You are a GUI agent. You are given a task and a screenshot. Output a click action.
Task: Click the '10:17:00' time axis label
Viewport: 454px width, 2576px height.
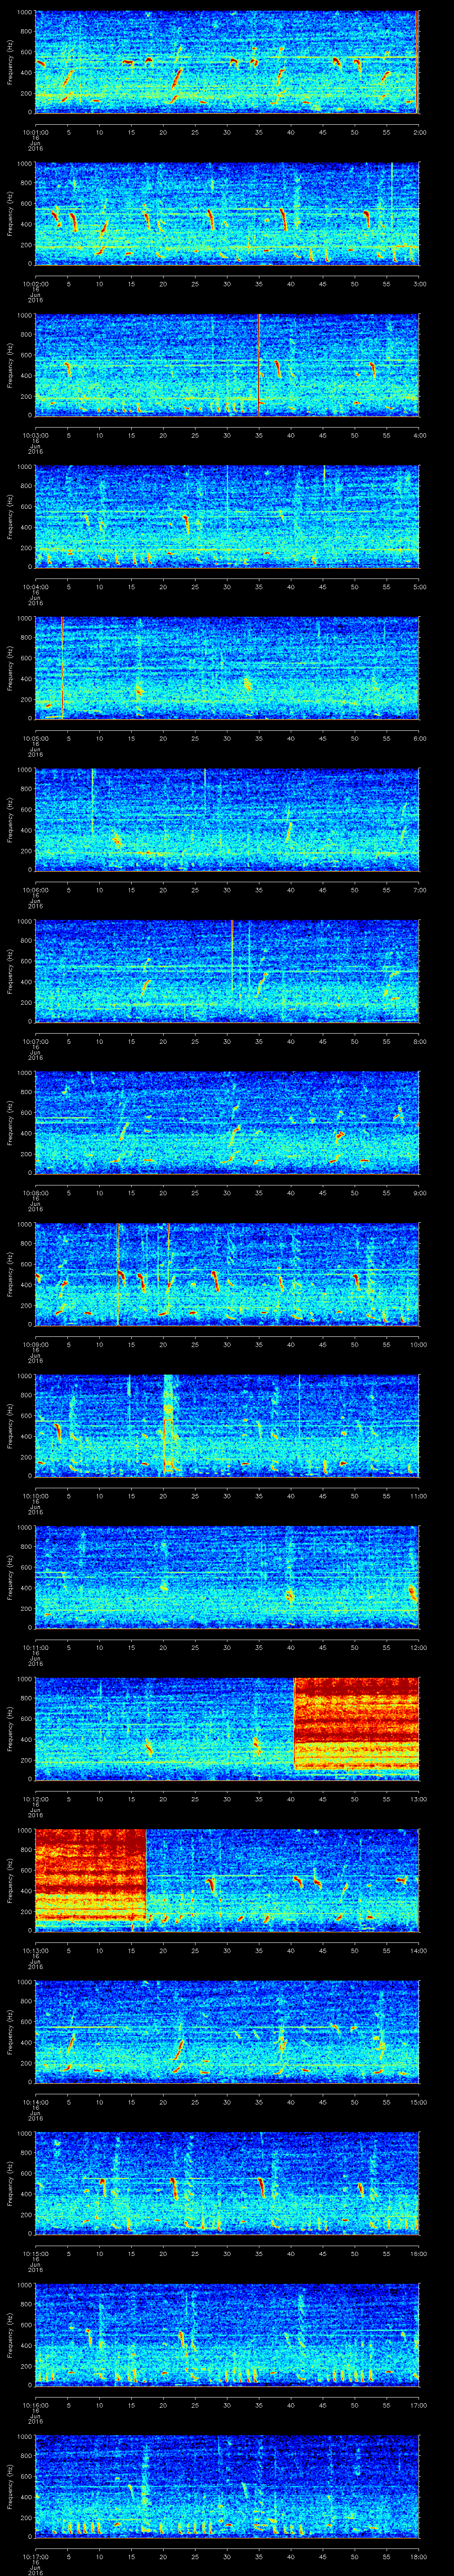click(x=35, y=2556)
